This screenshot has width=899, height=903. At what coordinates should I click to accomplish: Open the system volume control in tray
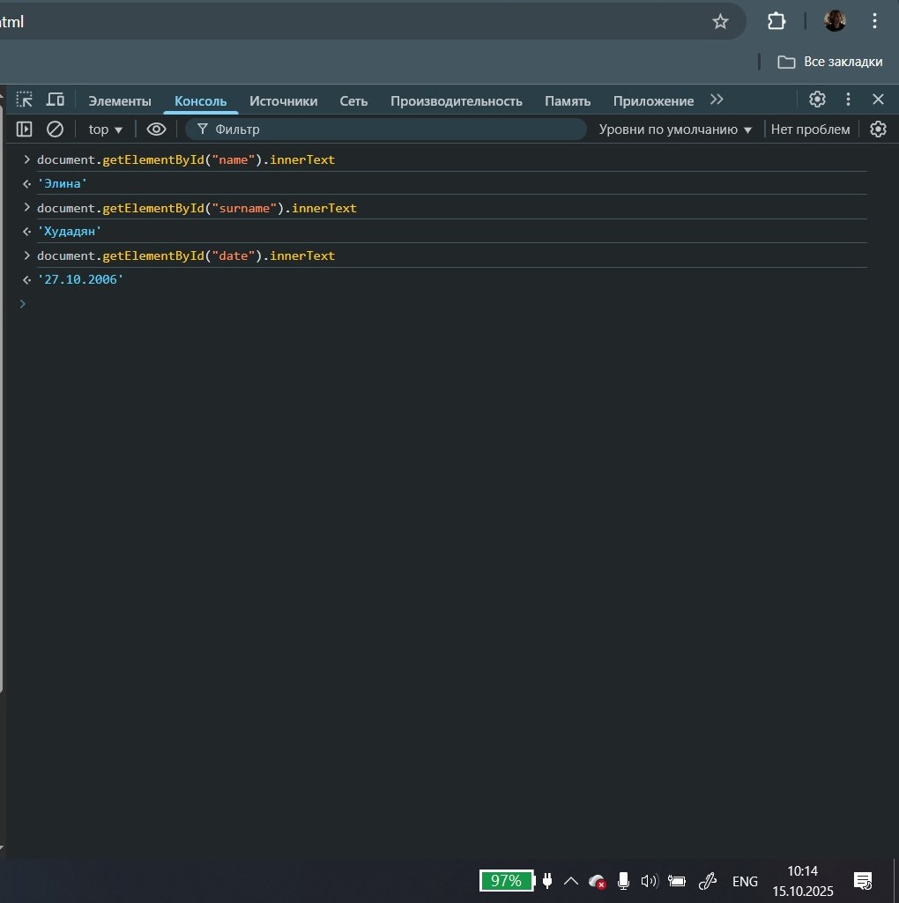click(x=650, y=881)
